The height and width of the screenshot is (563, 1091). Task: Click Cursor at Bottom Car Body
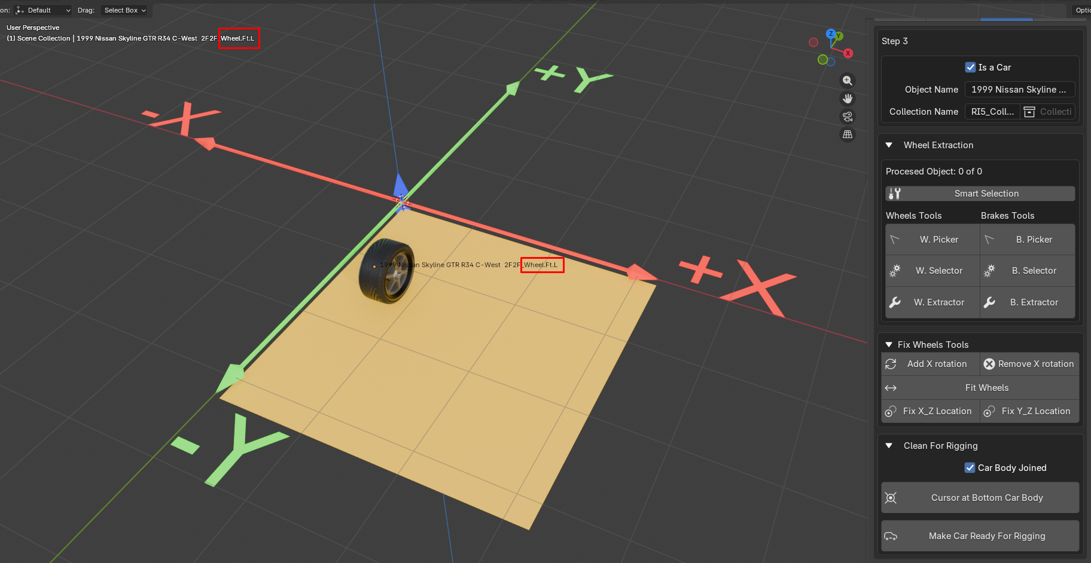coord(980,498)
